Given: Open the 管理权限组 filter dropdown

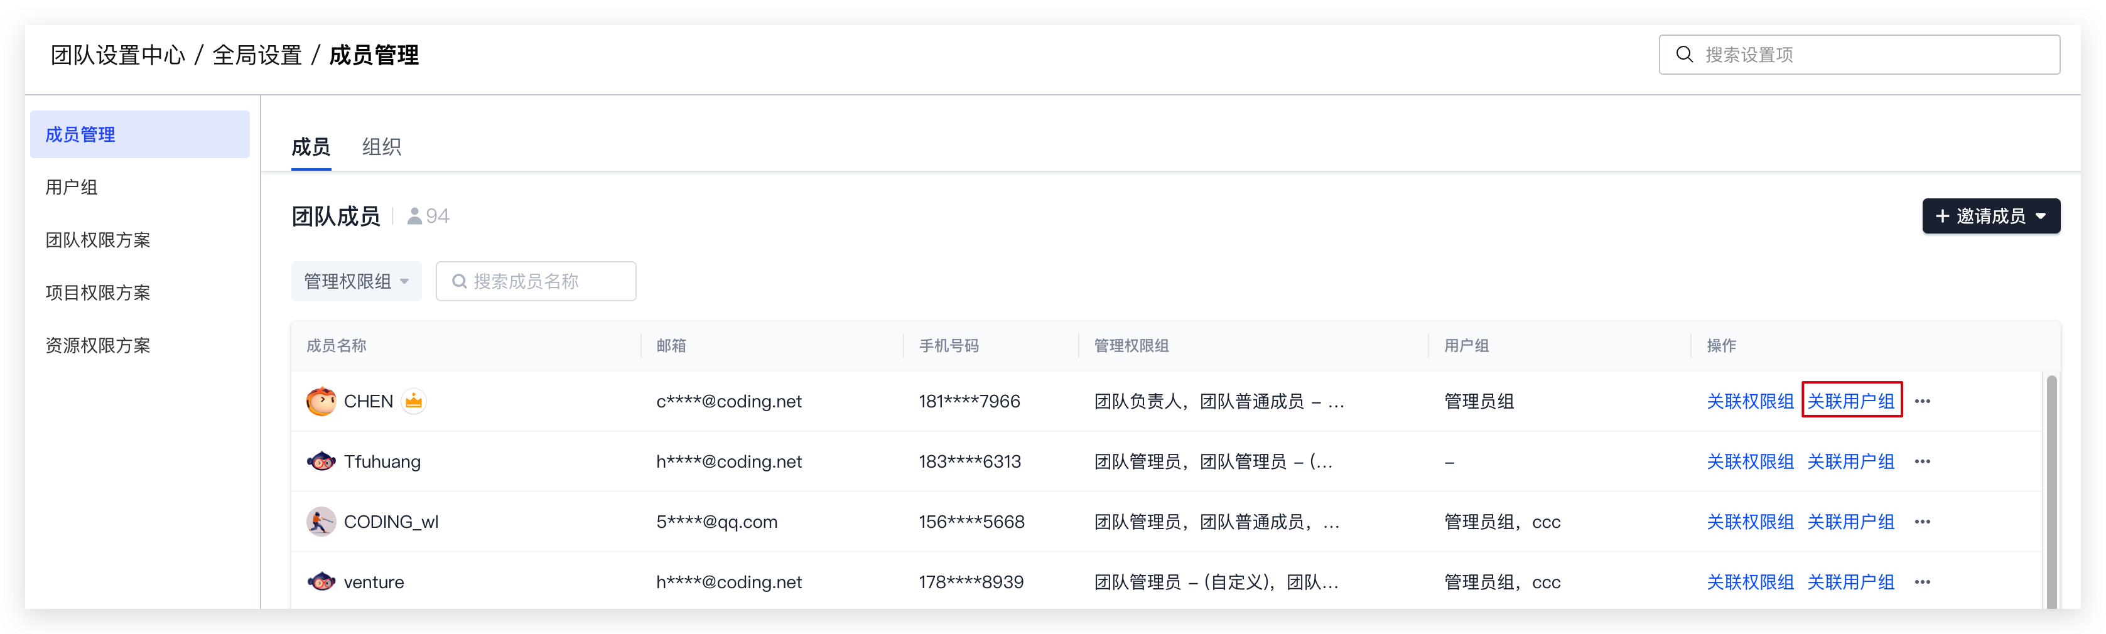Looking at the screenshot, I should tap(357, 281).
